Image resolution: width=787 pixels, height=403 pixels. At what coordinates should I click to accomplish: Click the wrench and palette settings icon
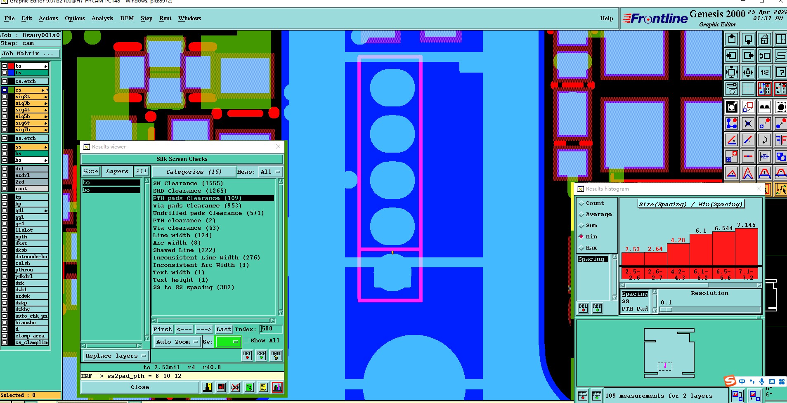click(732, 89)
